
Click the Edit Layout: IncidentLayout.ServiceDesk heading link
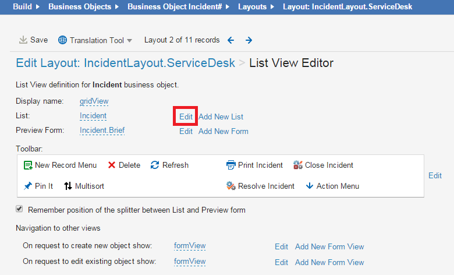click(x=125, y=63)
